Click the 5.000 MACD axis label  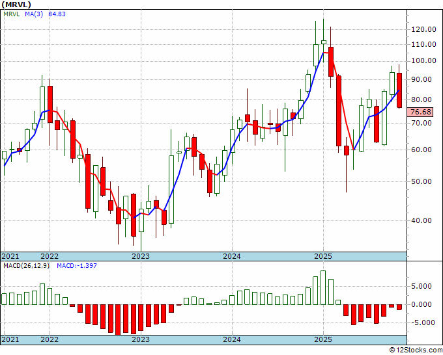pos(422,287)
